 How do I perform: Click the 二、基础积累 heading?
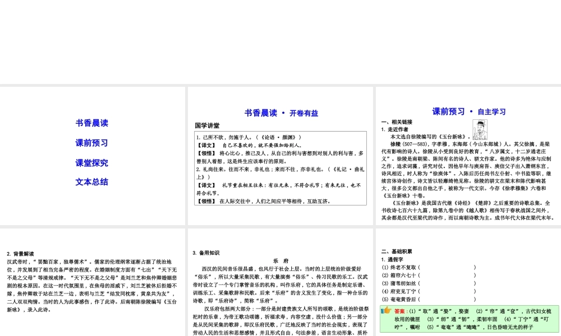(397, 252)
